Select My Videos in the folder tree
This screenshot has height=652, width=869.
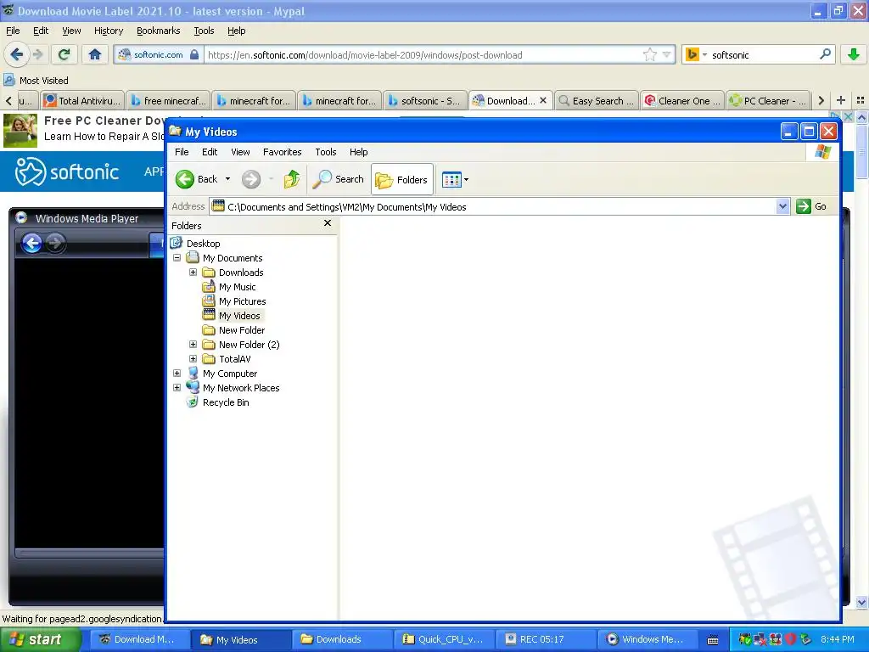coord(239,316)
